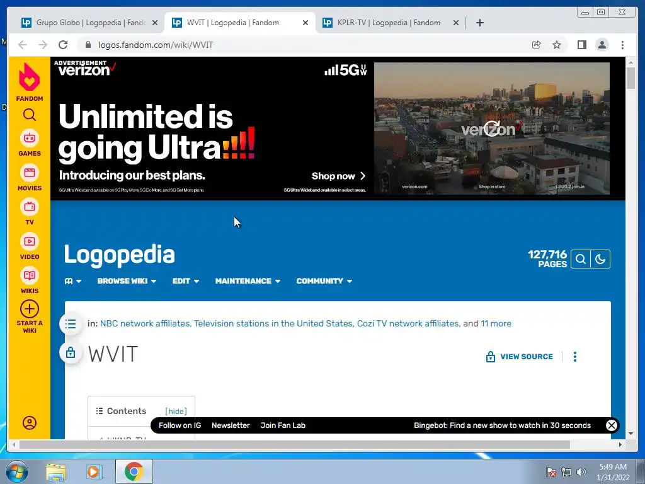Select the WVIT Logopedia tab
The image size is (645, 484).
(x=240, y=23)
